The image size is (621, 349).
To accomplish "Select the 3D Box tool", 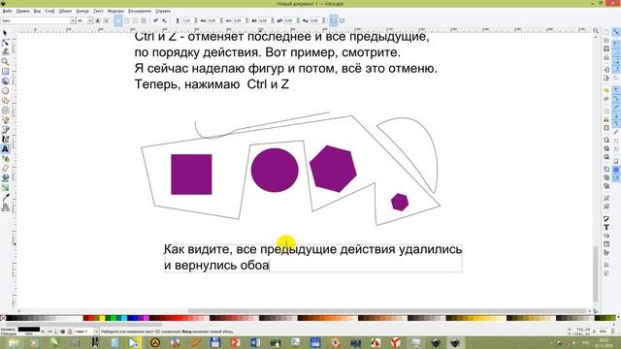I will [x=5, y=81].
